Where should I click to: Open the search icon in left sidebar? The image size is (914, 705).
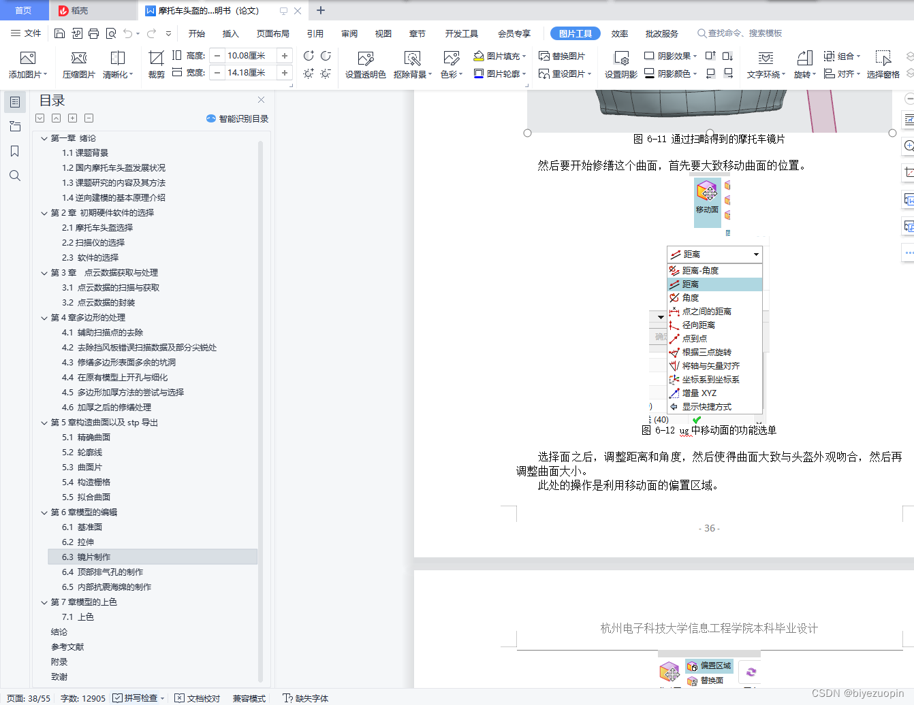point(15,176)
